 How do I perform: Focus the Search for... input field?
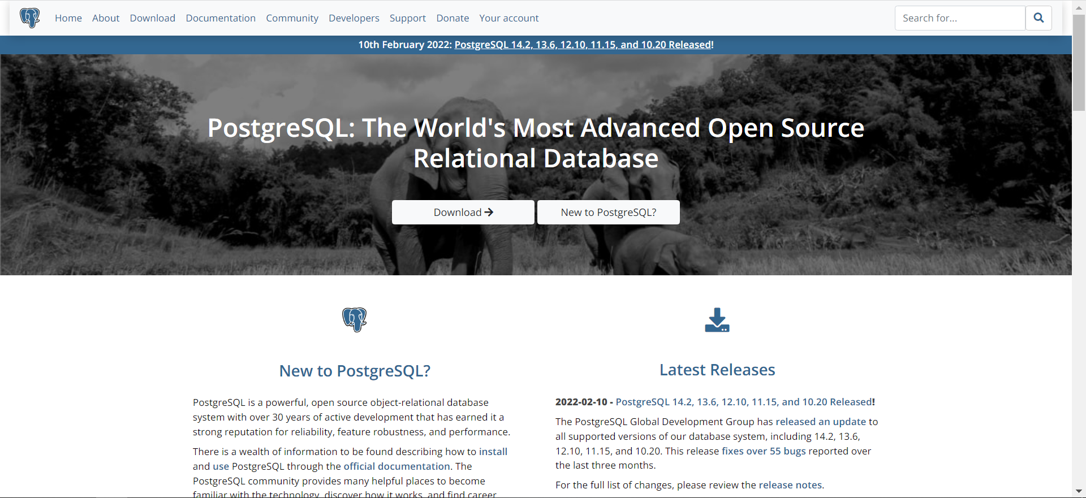pos(960,18)
